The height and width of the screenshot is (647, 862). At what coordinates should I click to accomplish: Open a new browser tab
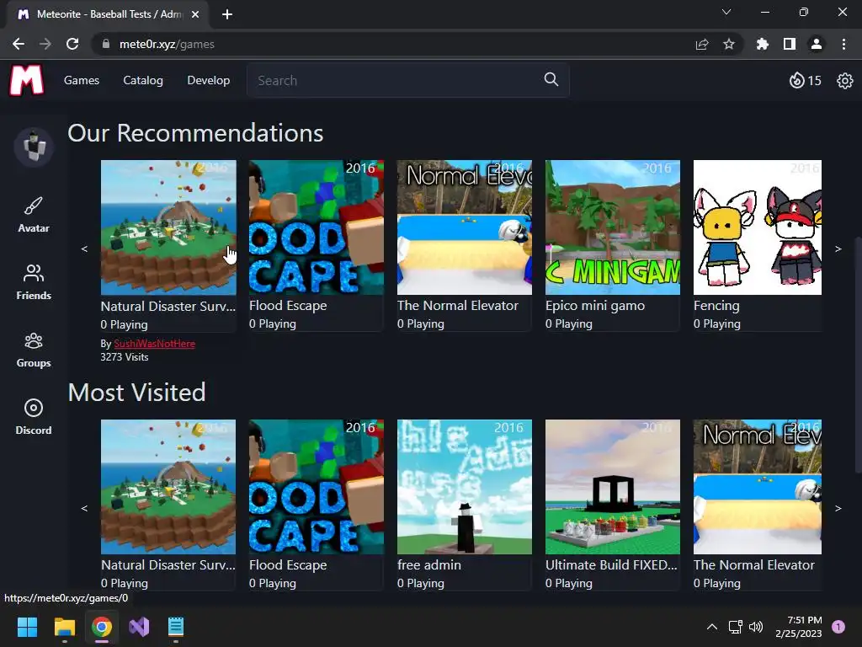click(227, 14)
